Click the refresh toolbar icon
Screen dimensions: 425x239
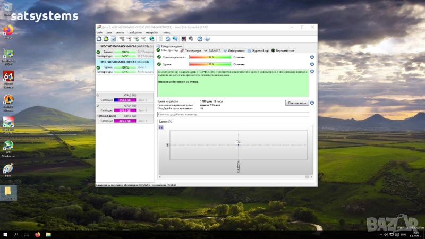99,39
